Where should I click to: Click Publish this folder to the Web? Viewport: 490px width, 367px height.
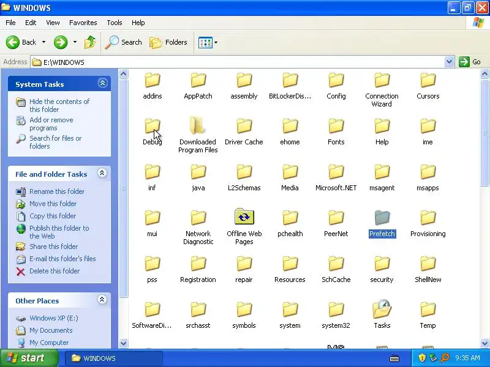(59, 232)
